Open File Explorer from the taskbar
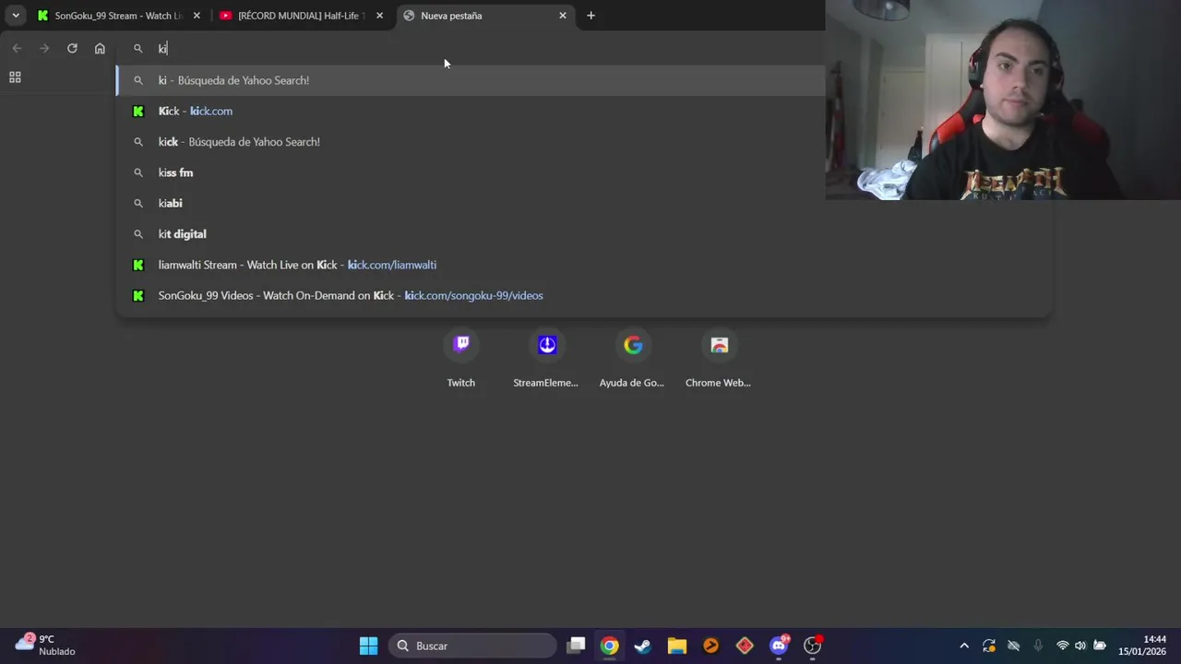Image resolution: width=1181 pixels, height=664 pixels. pyautogui.click(x=677, y=646)
